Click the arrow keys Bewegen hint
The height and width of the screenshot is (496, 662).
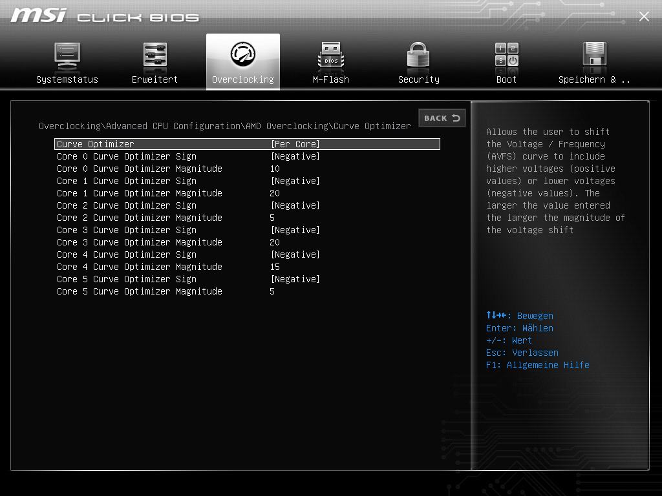click(520, 315)
